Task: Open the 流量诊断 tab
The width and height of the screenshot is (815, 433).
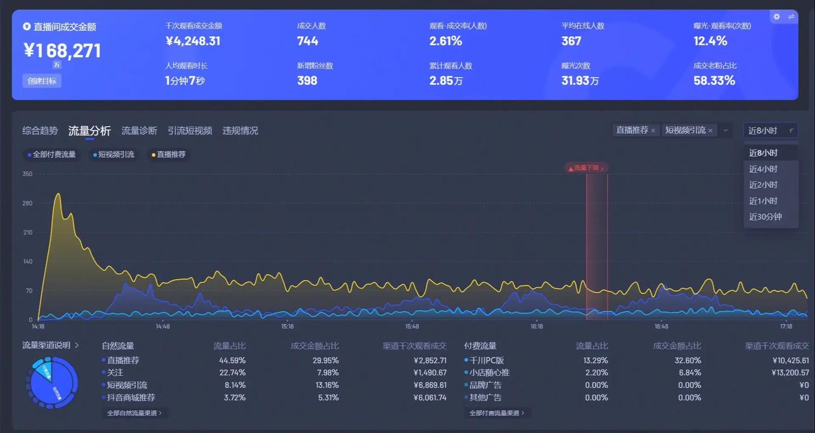Action: (x=139, y=130)
